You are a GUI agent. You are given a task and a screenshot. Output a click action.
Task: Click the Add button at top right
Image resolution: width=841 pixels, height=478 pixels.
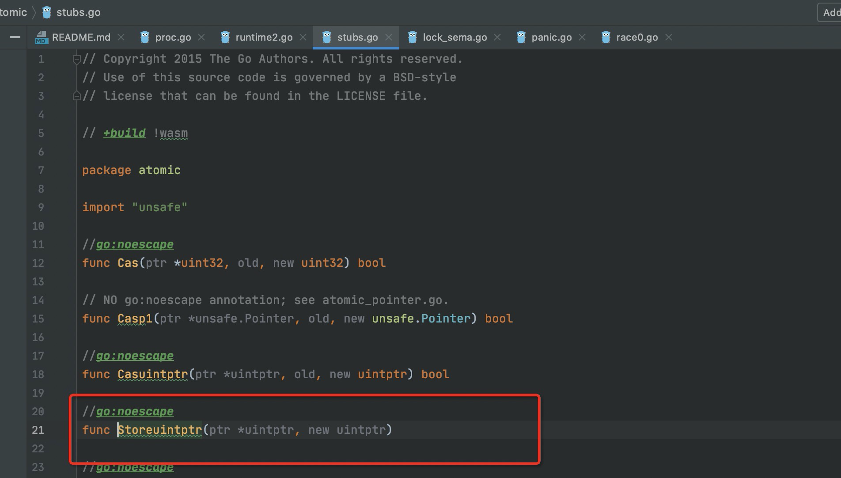pyautogui.click(x=830, y=12)
